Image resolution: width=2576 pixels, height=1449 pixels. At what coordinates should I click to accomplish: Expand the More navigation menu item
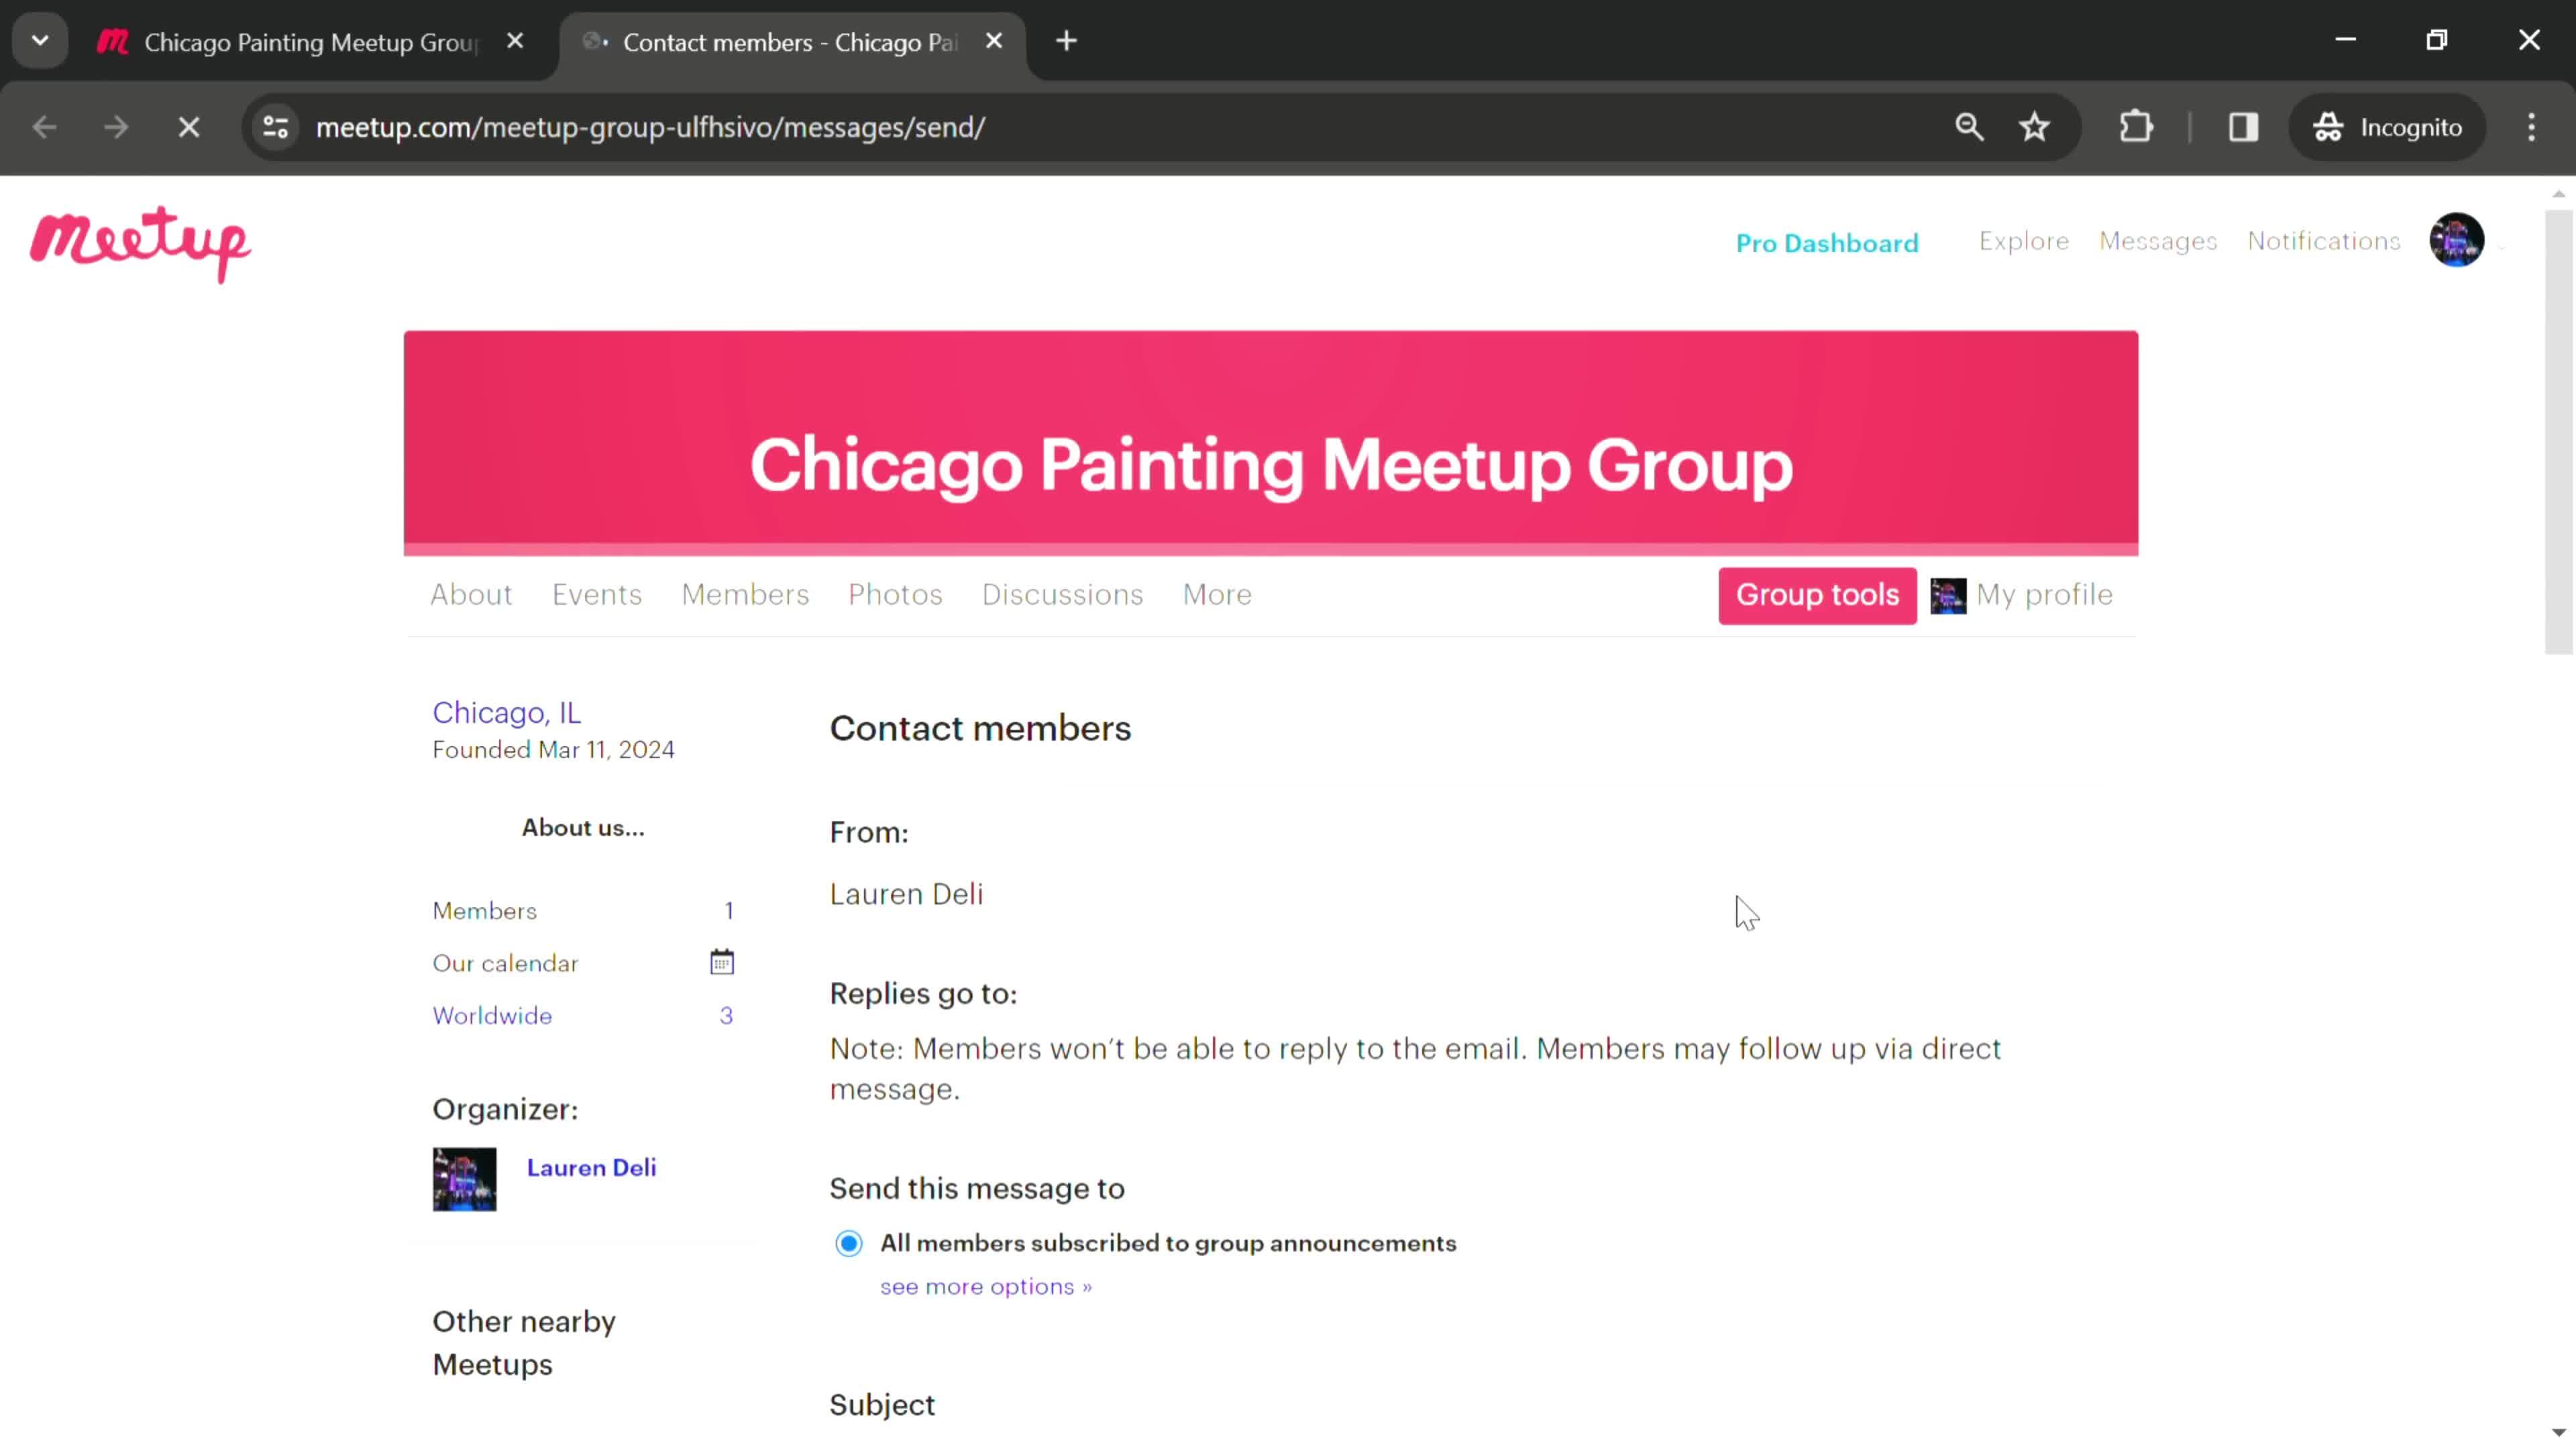1218,594
